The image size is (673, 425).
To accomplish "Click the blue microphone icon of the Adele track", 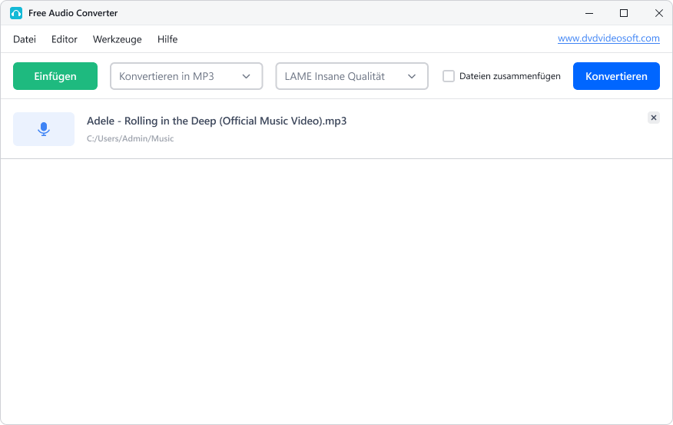I will click(44, 129).
